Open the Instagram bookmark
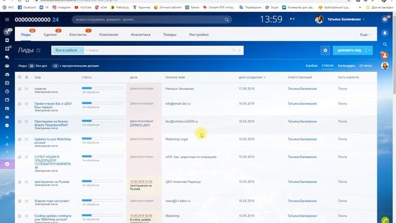 62,7
